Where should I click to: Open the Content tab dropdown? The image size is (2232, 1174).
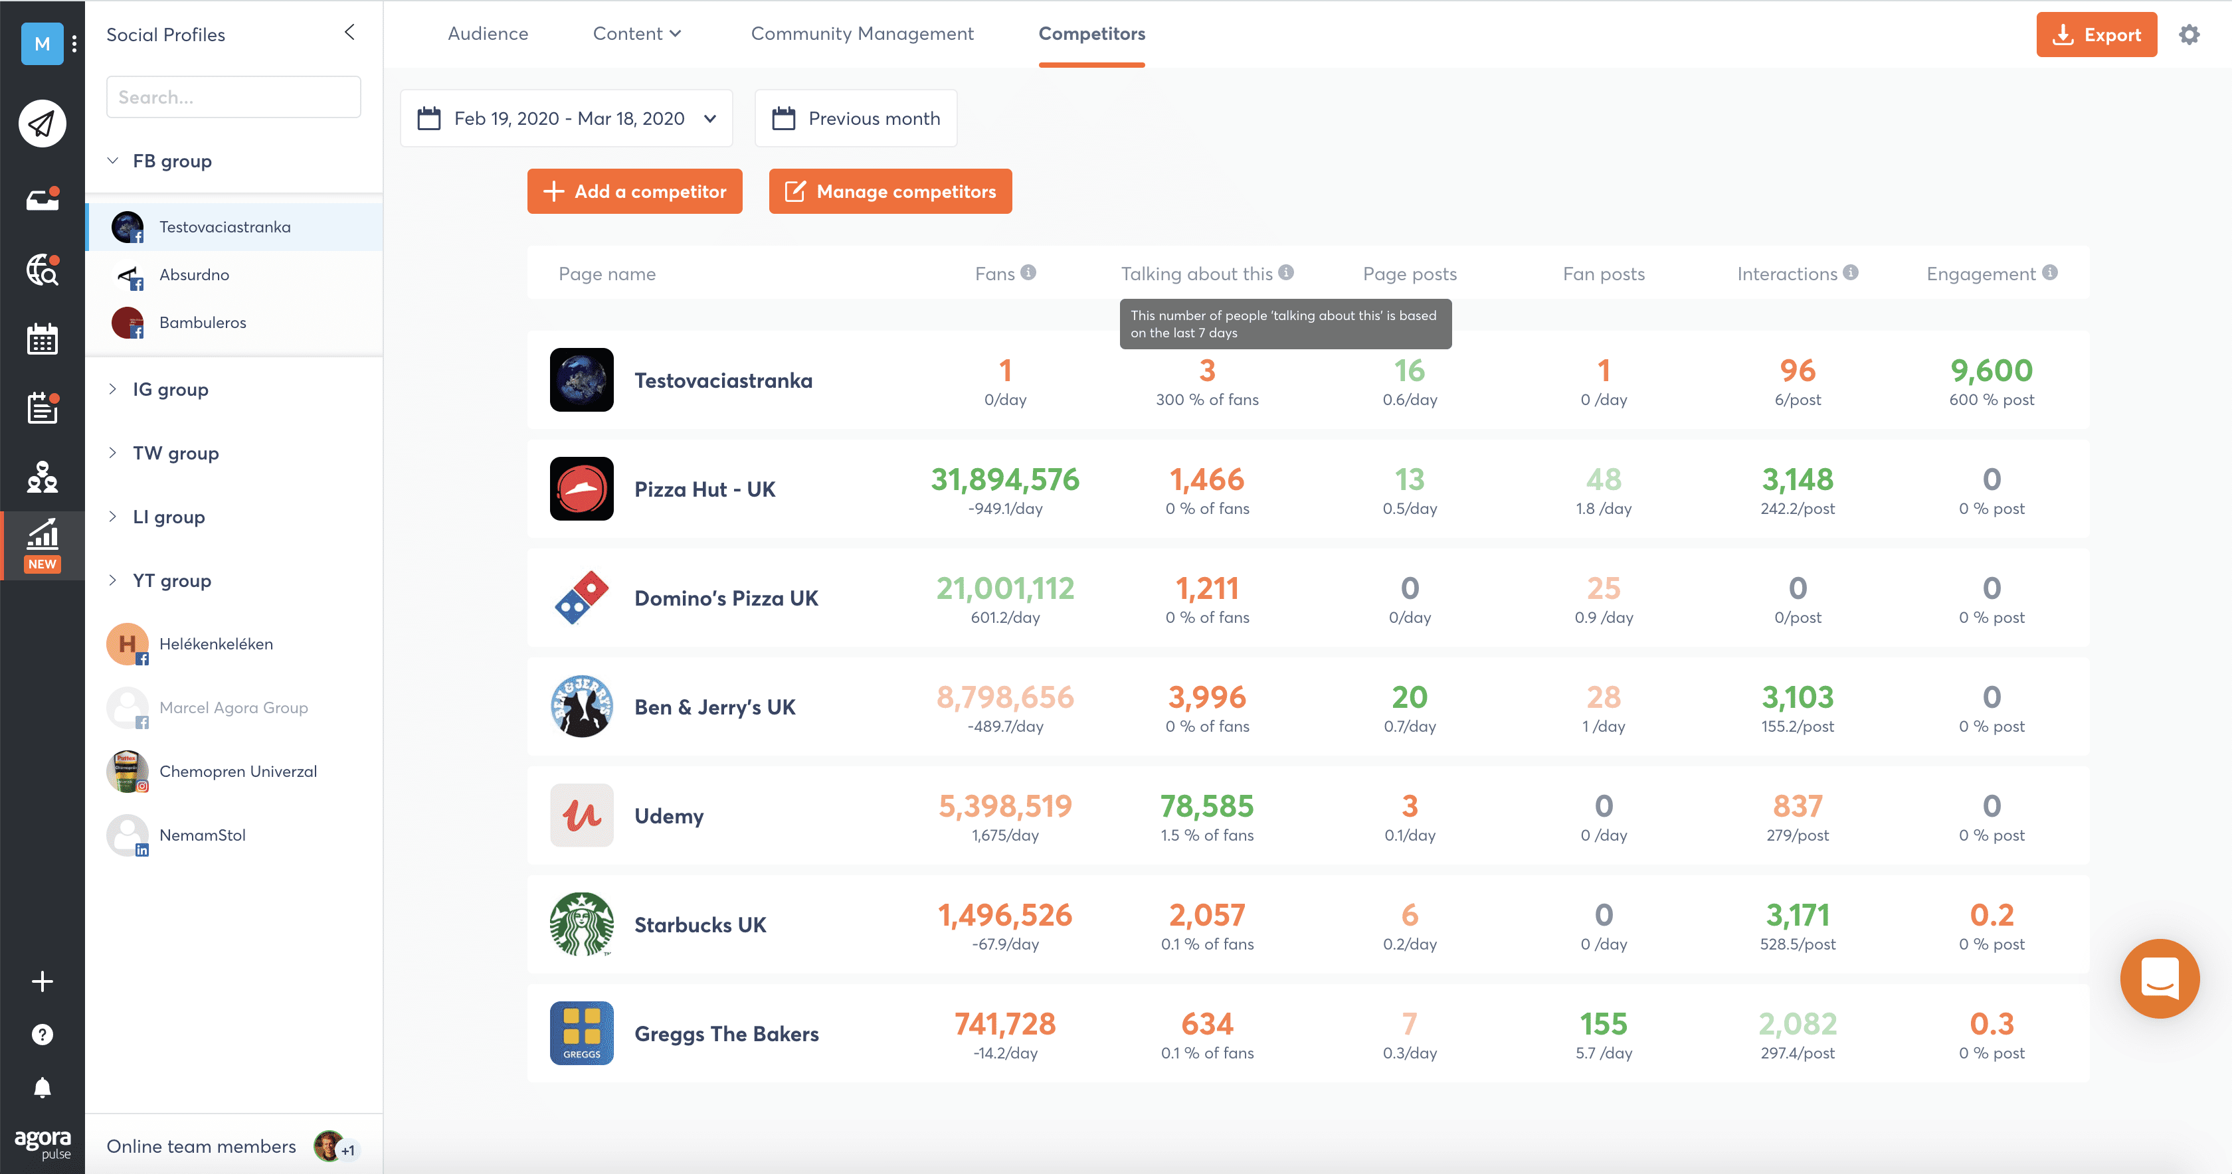638,33
